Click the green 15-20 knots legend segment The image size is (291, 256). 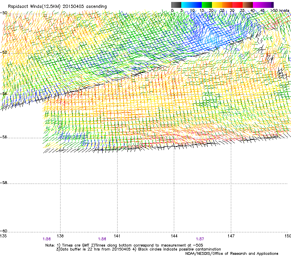pos(207,5)
